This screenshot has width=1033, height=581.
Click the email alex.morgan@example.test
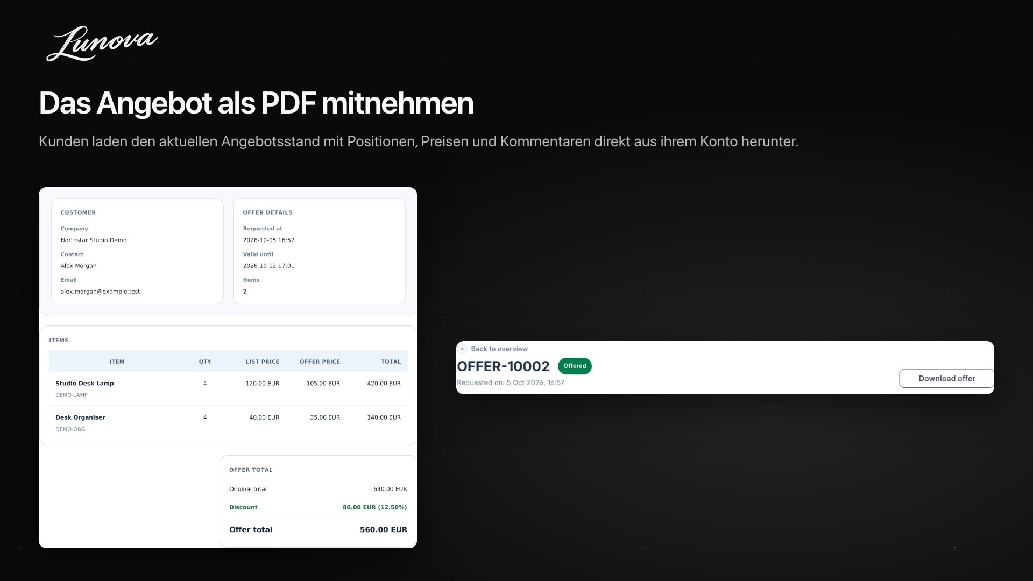[x=100, y=292]
